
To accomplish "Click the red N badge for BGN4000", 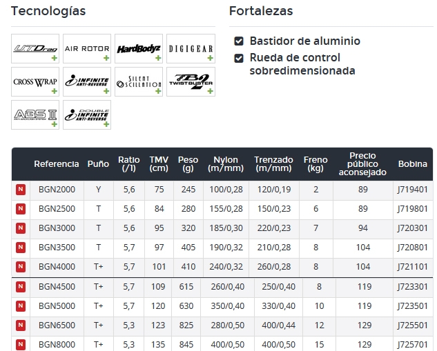I will pyautogui.click(x=21, y=267).
